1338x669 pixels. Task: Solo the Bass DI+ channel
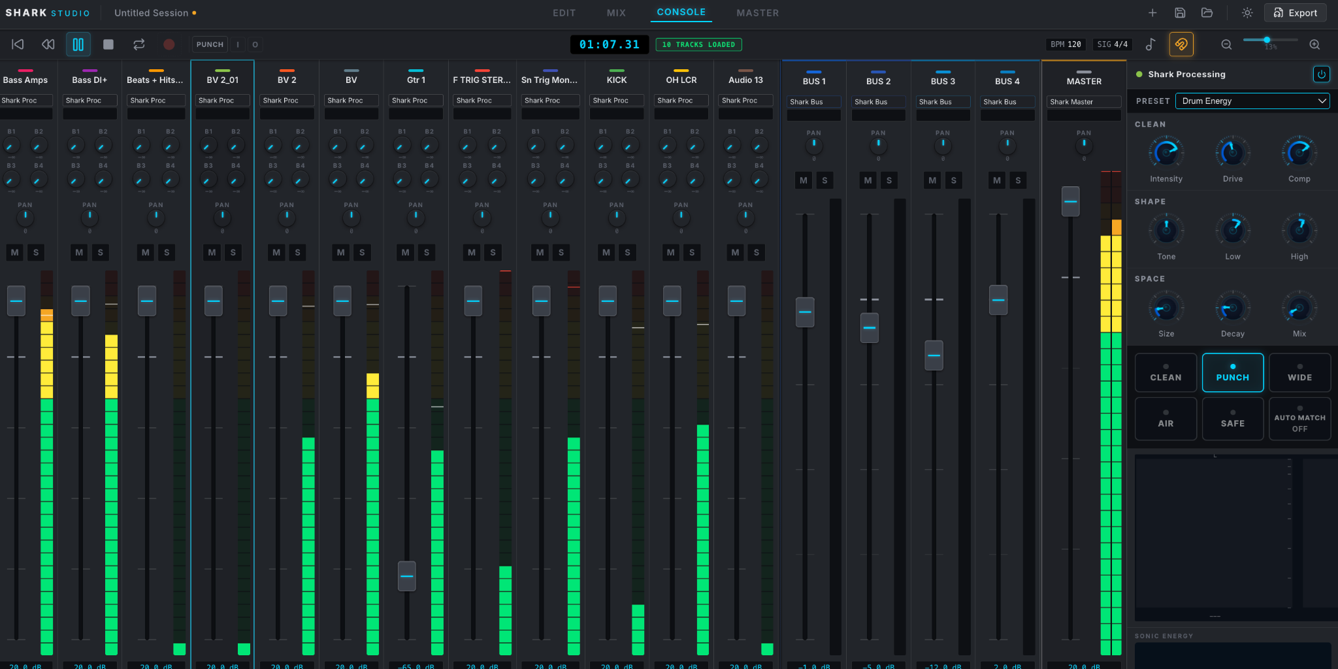click(x=100, y=252)
